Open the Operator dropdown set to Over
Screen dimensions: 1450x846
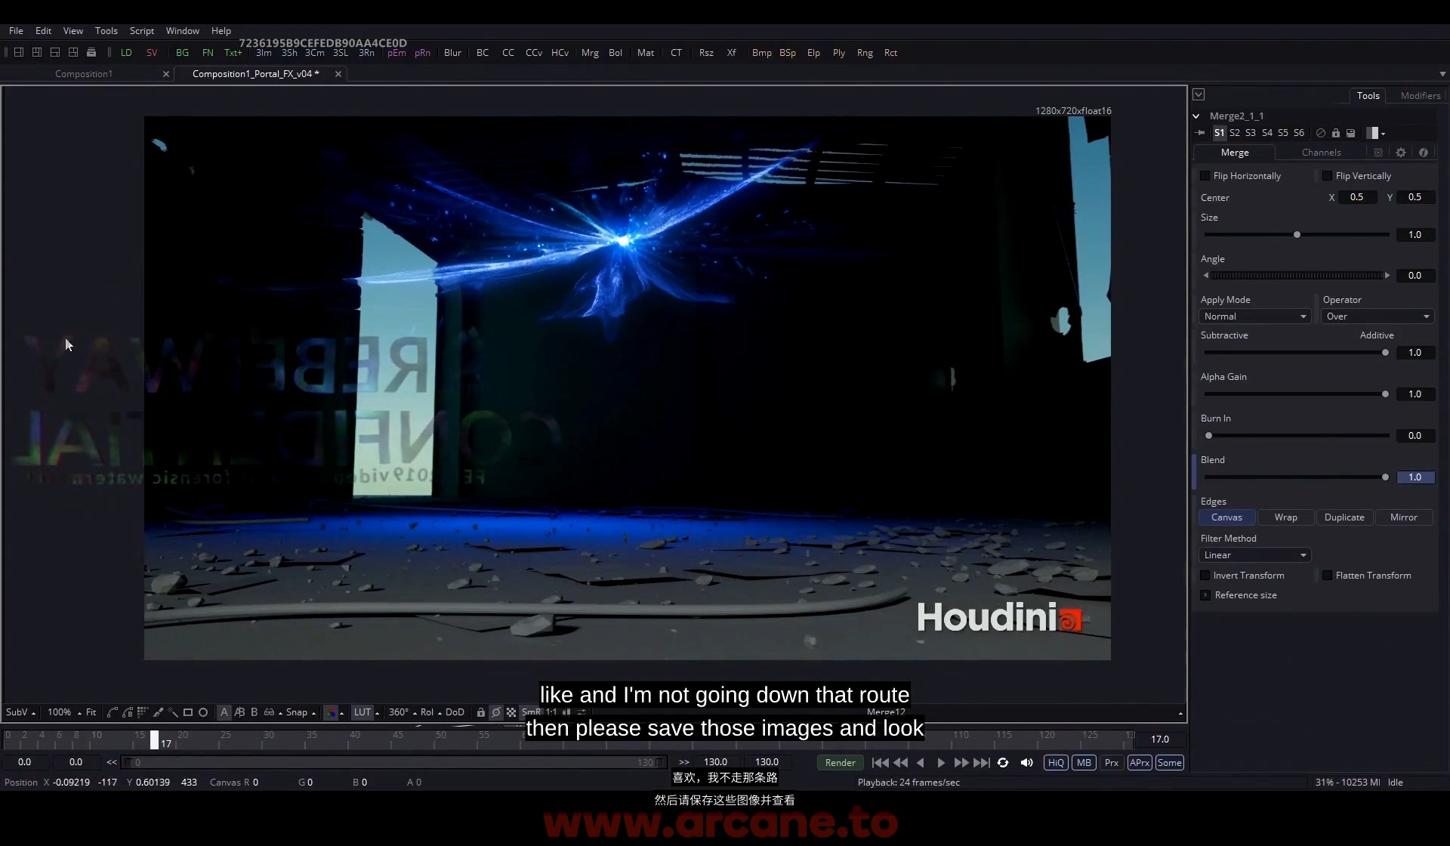pyautogui.click(x=1377, y=316)
